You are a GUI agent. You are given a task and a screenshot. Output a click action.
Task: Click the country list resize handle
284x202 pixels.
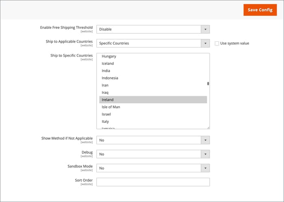coord(208,127)
